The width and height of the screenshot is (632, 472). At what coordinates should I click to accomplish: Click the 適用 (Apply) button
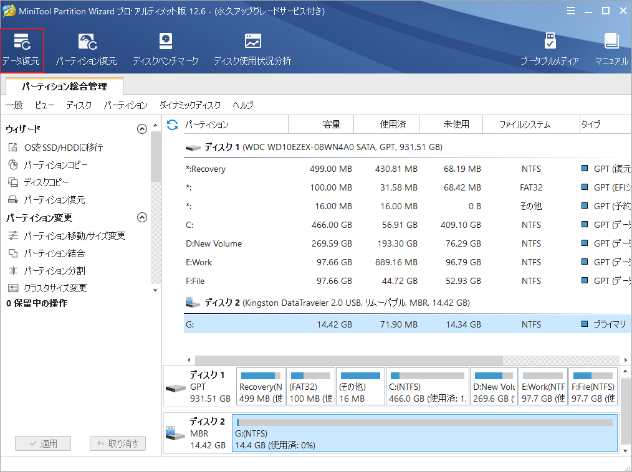click(42, 443)
